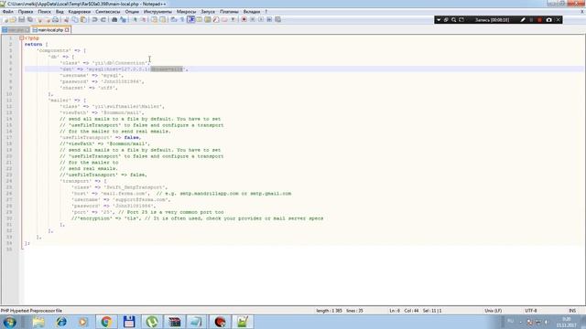Open Find with the binoculars icon
This screenshot has height=329, width=586.
(114, 19)
